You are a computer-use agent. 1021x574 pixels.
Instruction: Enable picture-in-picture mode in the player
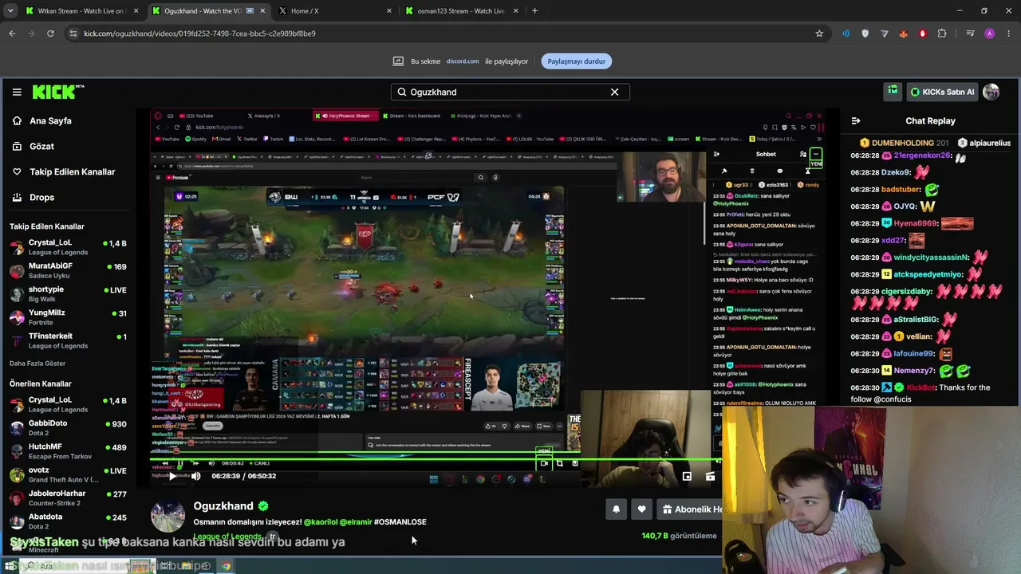[x=687, y=476]
